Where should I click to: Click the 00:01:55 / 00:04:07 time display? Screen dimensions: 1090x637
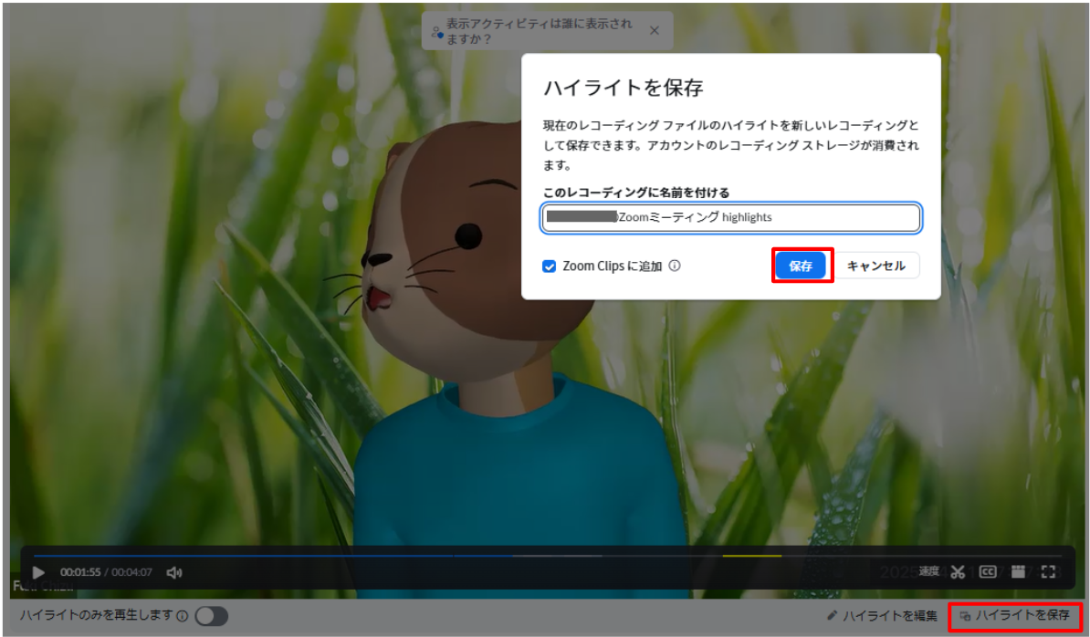click(106, 572)
